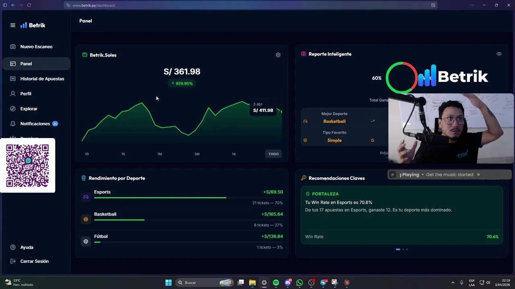Viewport: 515px width, 289px height.
Task: Select the third carousel pagination dot
Action: 407,249
